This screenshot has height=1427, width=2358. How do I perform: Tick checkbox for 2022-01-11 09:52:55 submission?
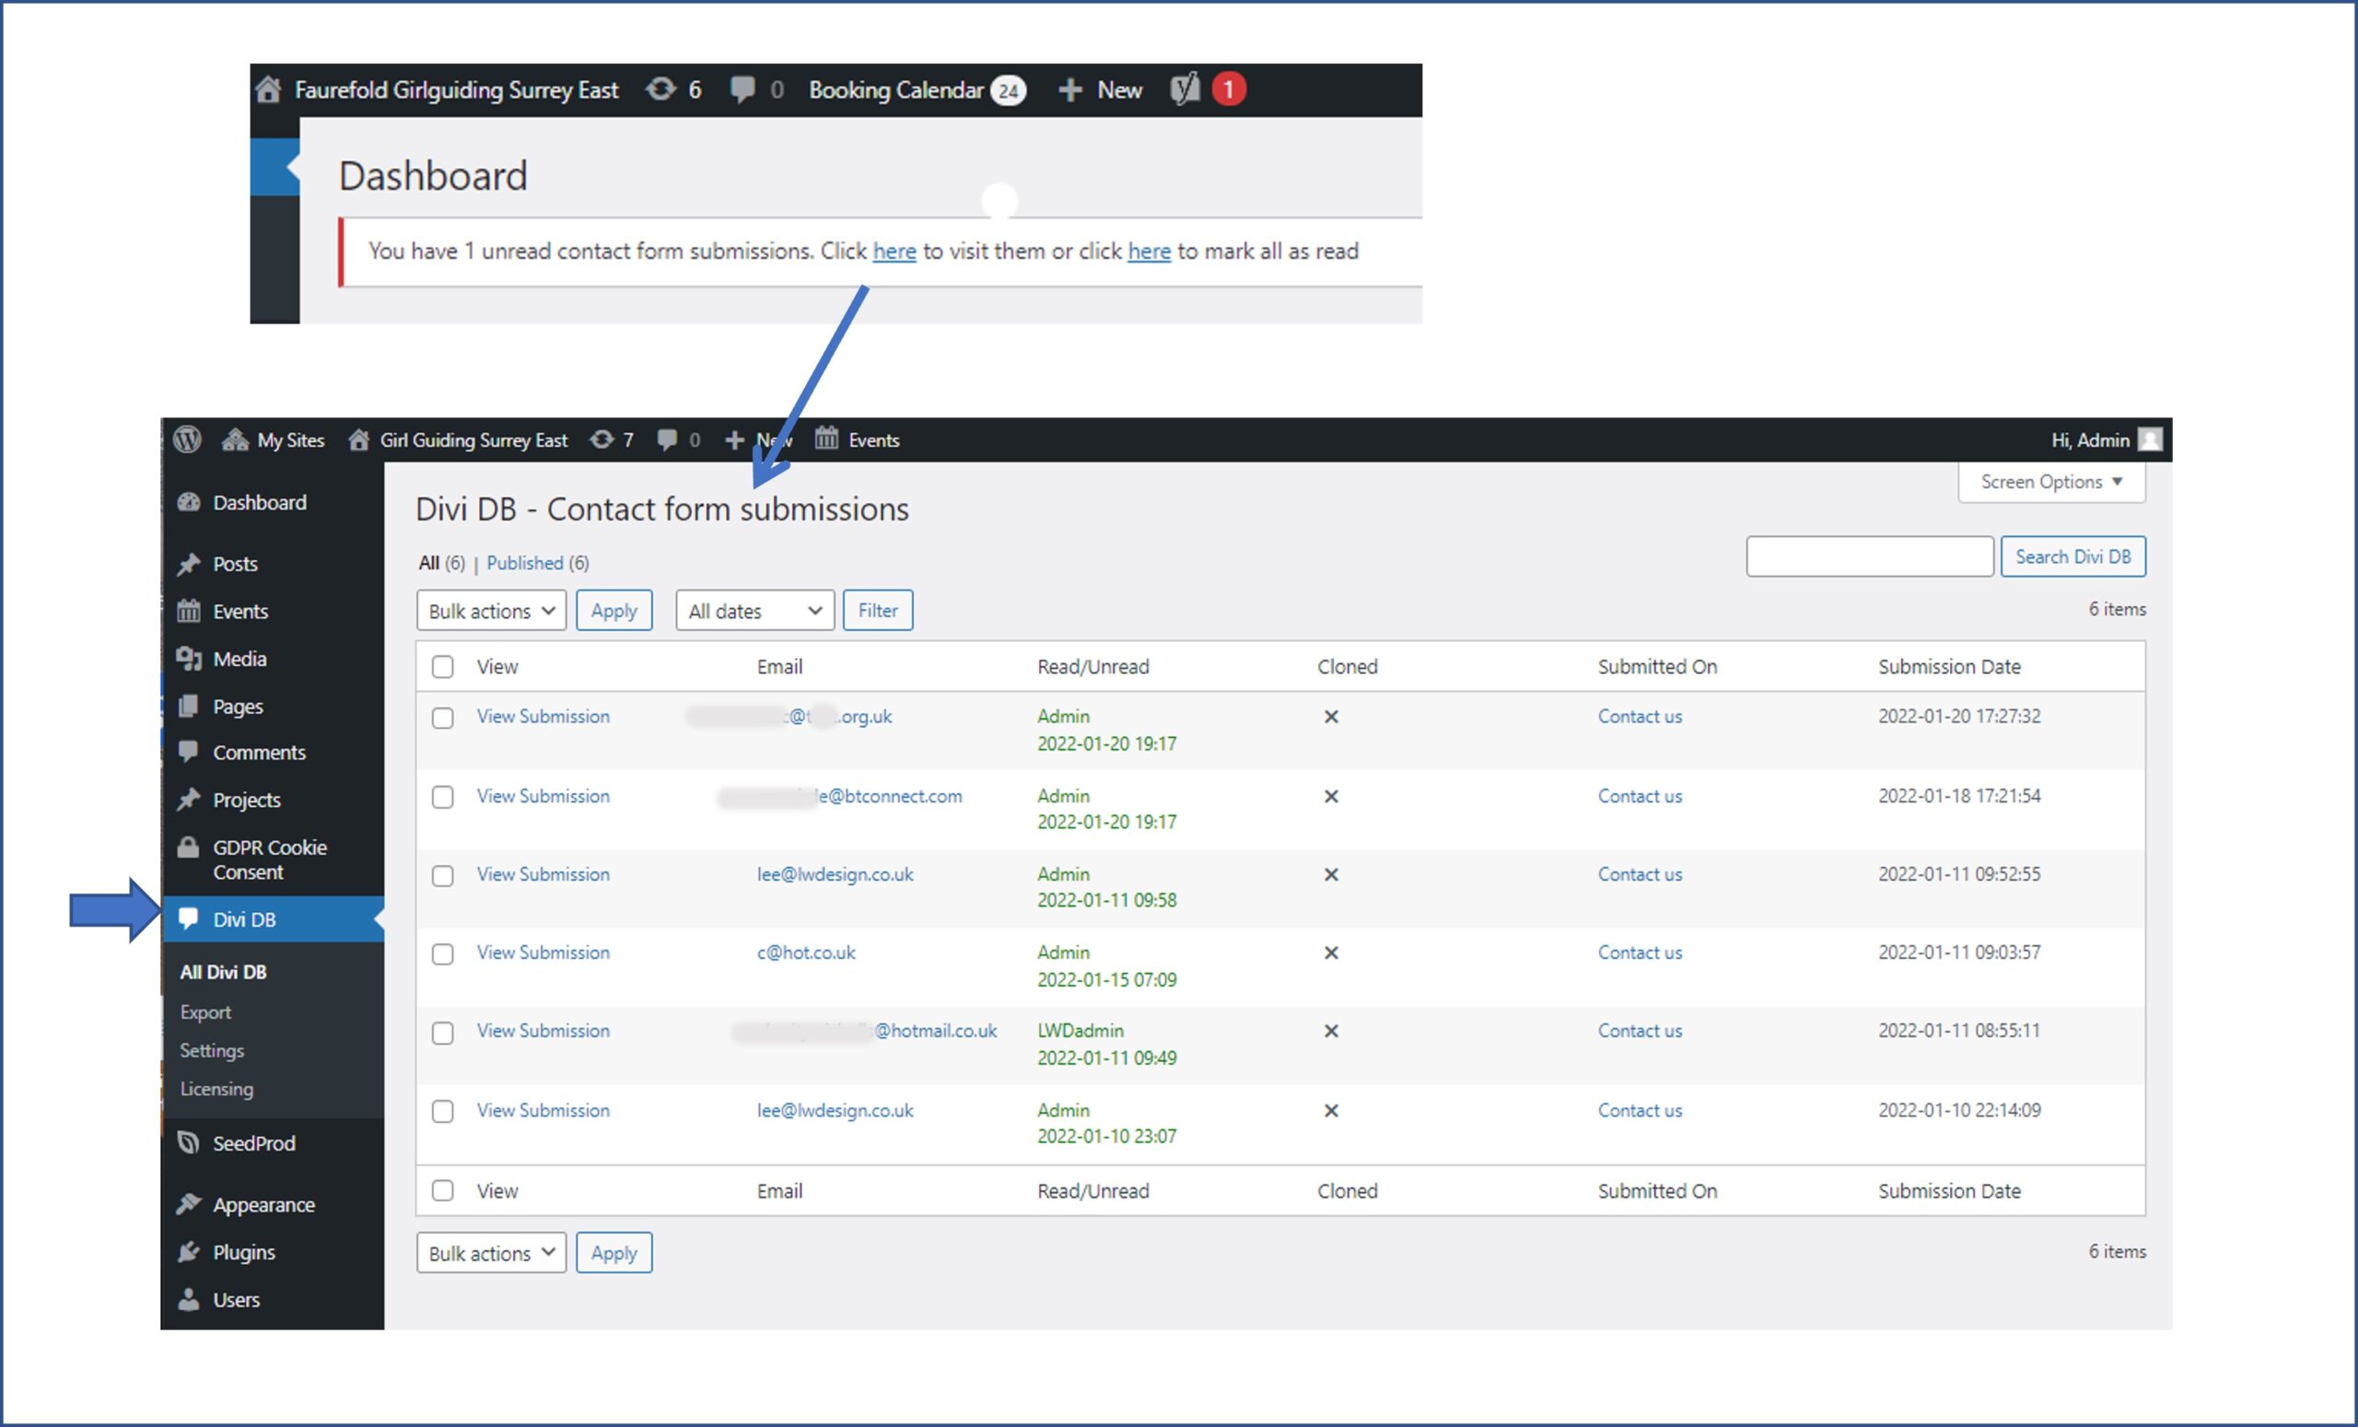[x=442, y=876]
